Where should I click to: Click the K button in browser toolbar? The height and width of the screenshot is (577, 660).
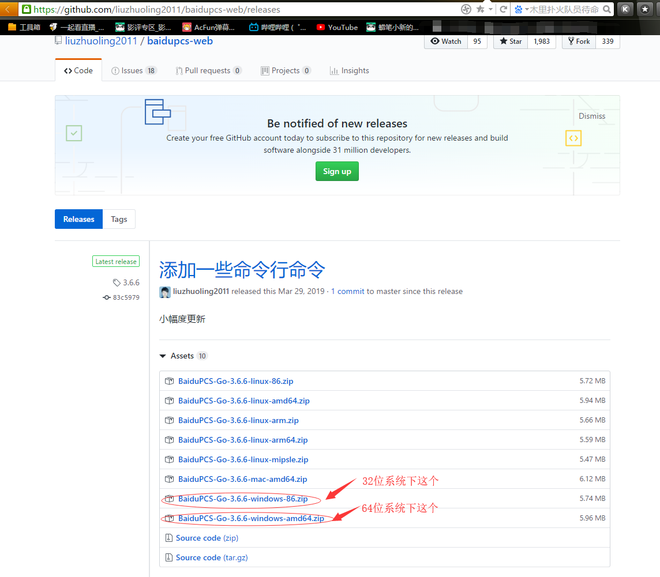tap(625, 9)
